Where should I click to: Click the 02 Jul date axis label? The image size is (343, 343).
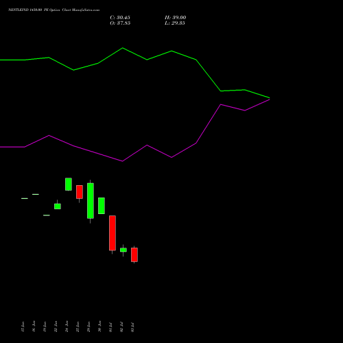click(121, 327)
